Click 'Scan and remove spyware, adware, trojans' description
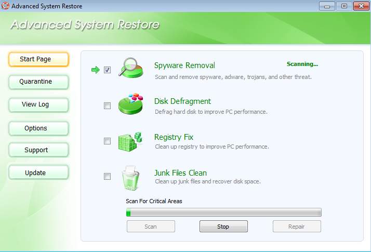This screenshot has width=371, height=252. 233,77
